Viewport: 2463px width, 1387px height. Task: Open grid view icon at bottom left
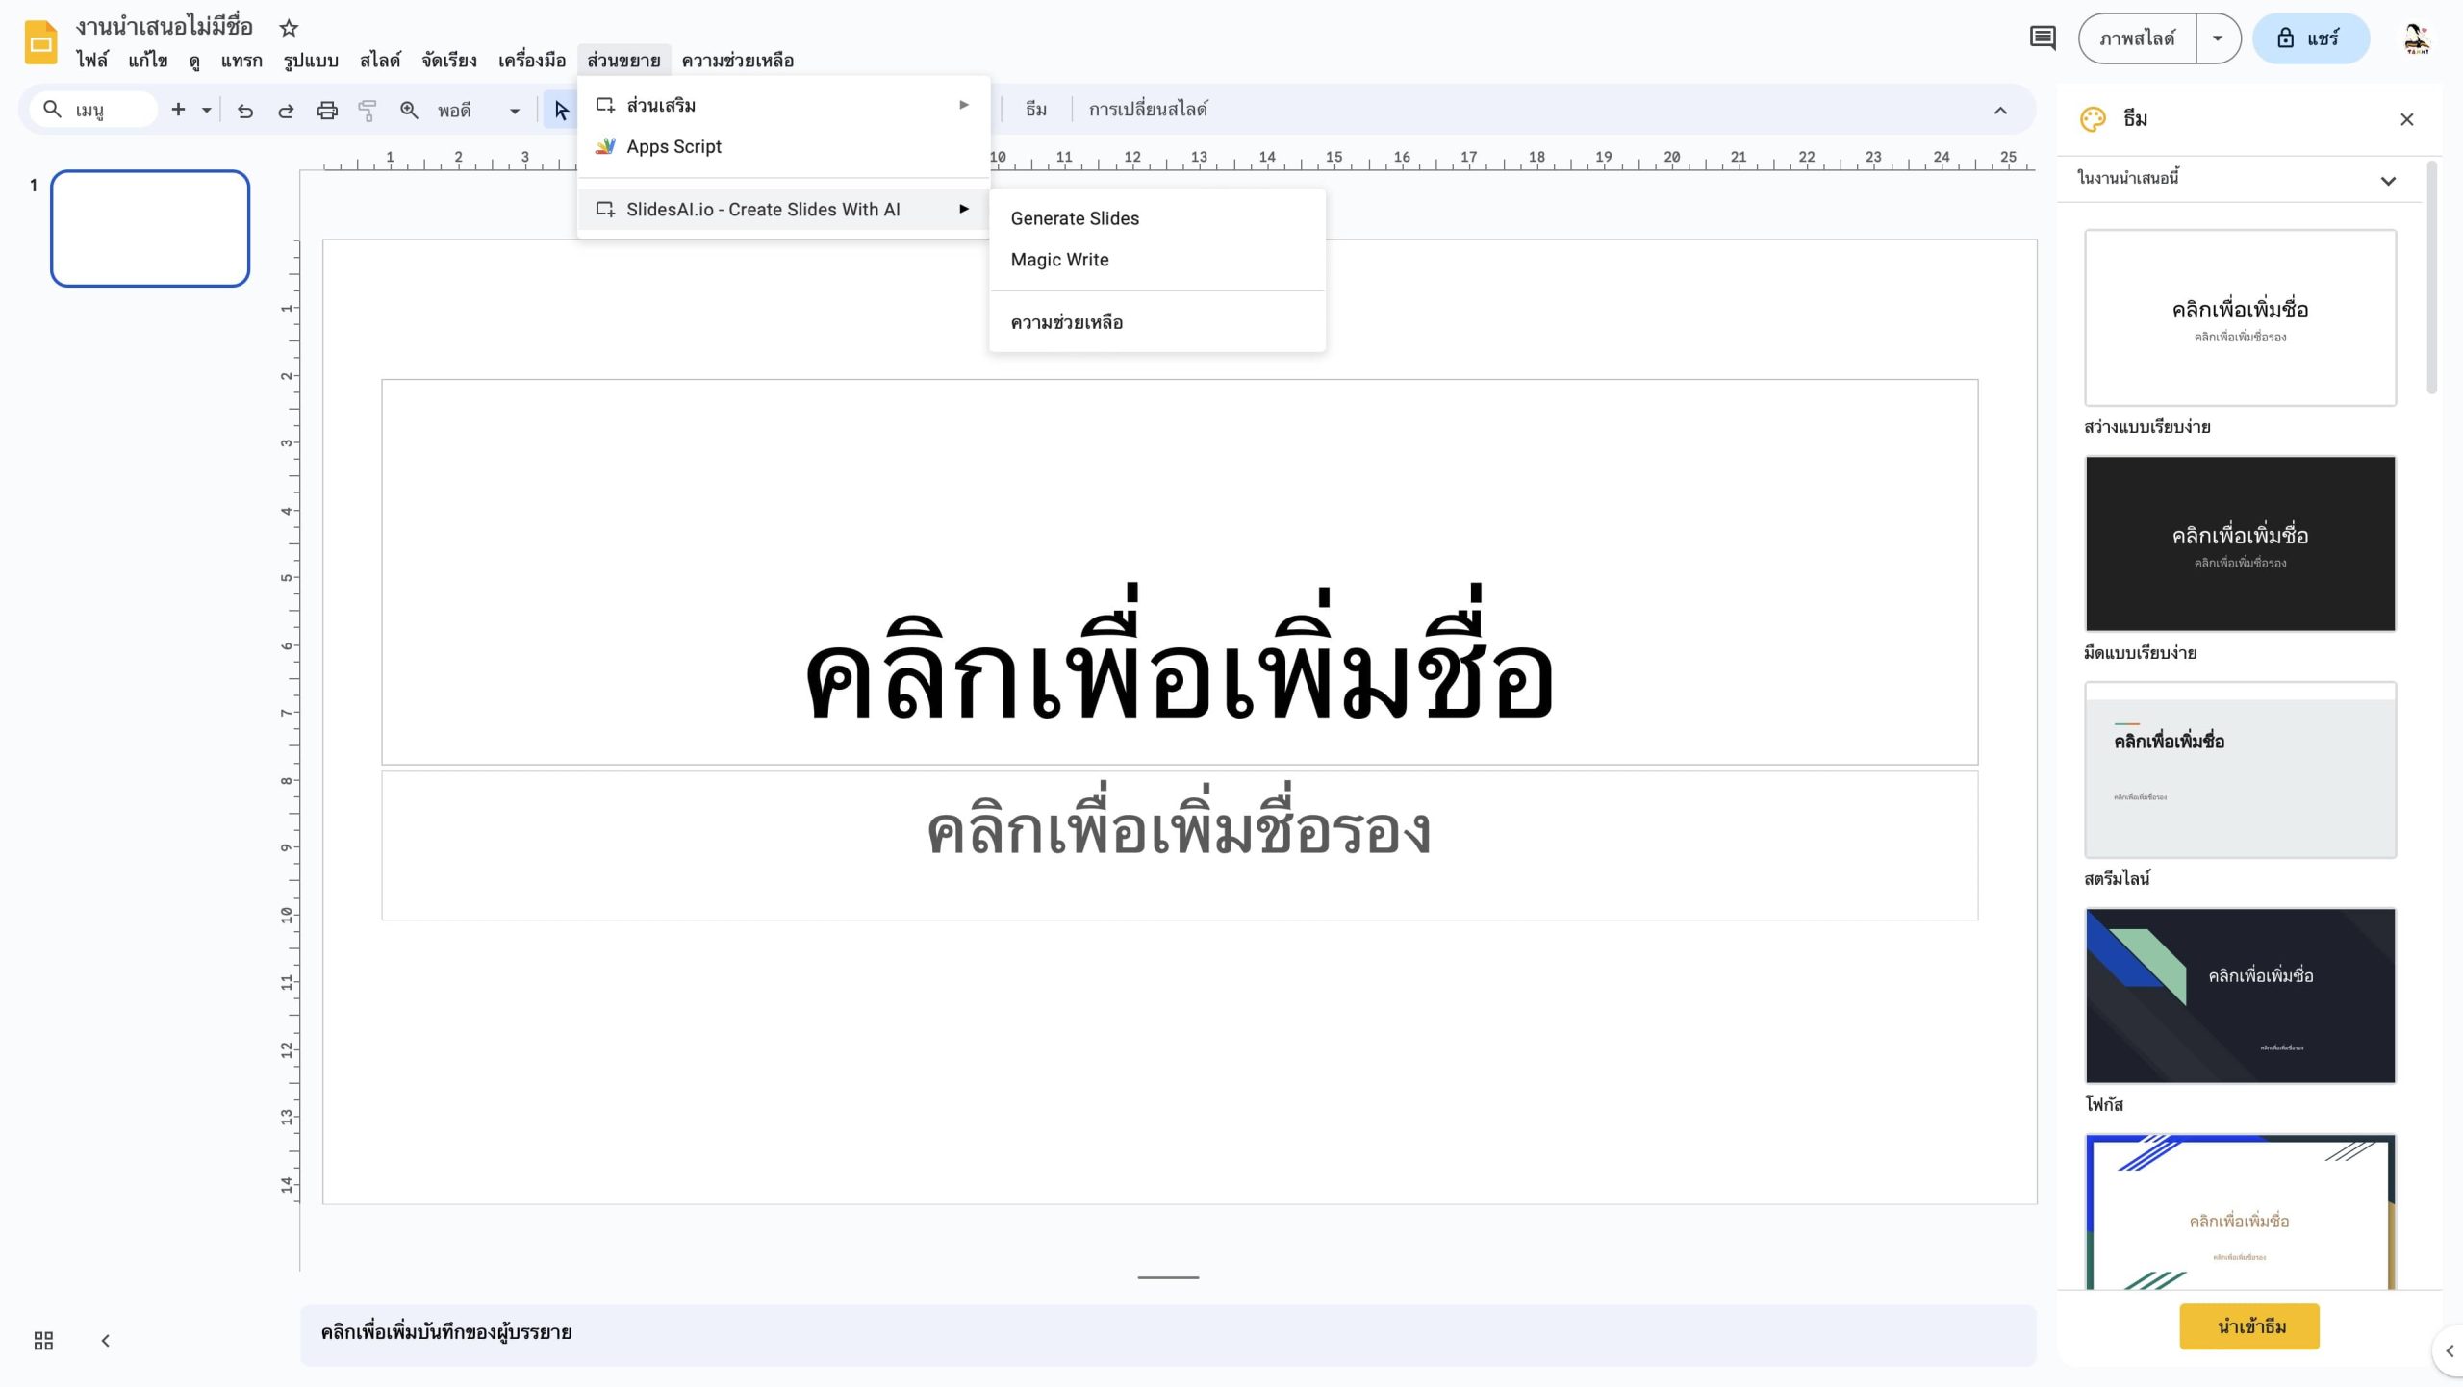pos(43,1340)
